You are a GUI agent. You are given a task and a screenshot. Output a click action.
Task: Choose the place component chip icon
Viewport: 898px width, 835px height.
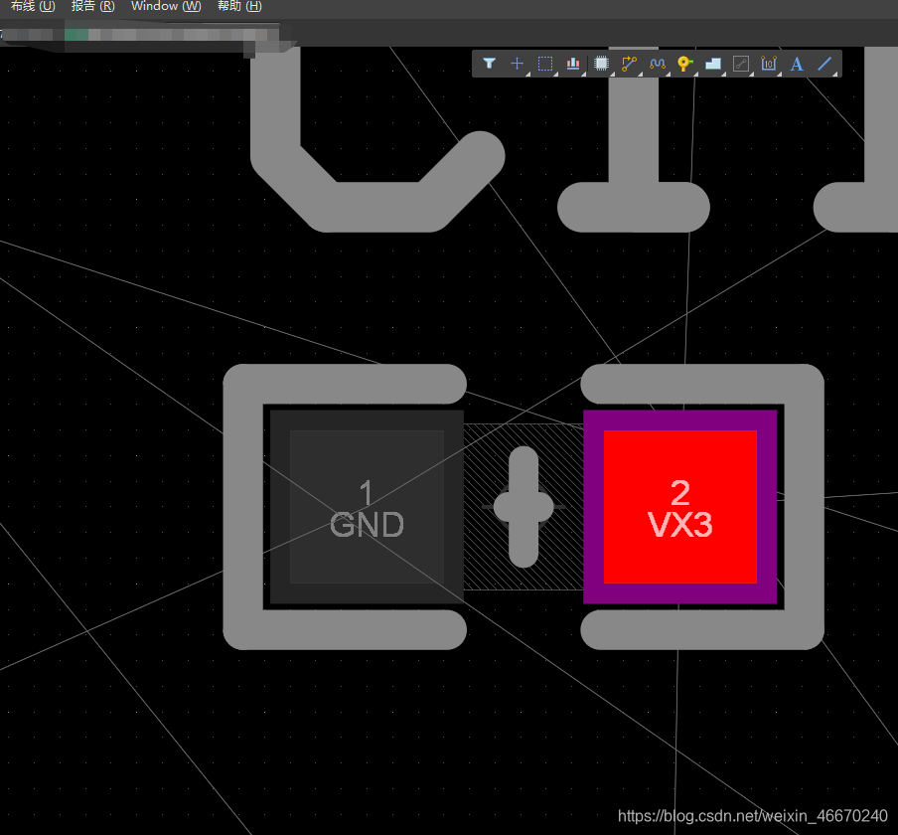[601, 64]
